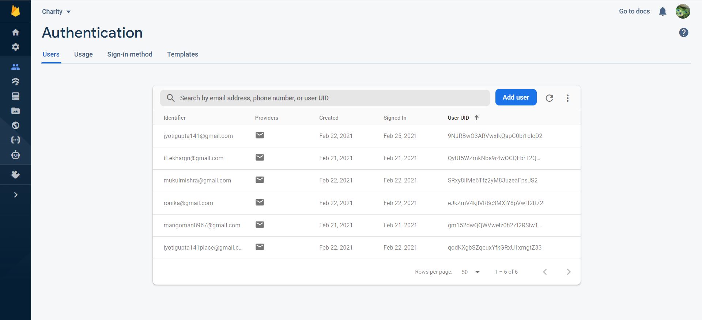Open project settings gear icon
This screenshot has height=320, width=702.
pos(15,47)
